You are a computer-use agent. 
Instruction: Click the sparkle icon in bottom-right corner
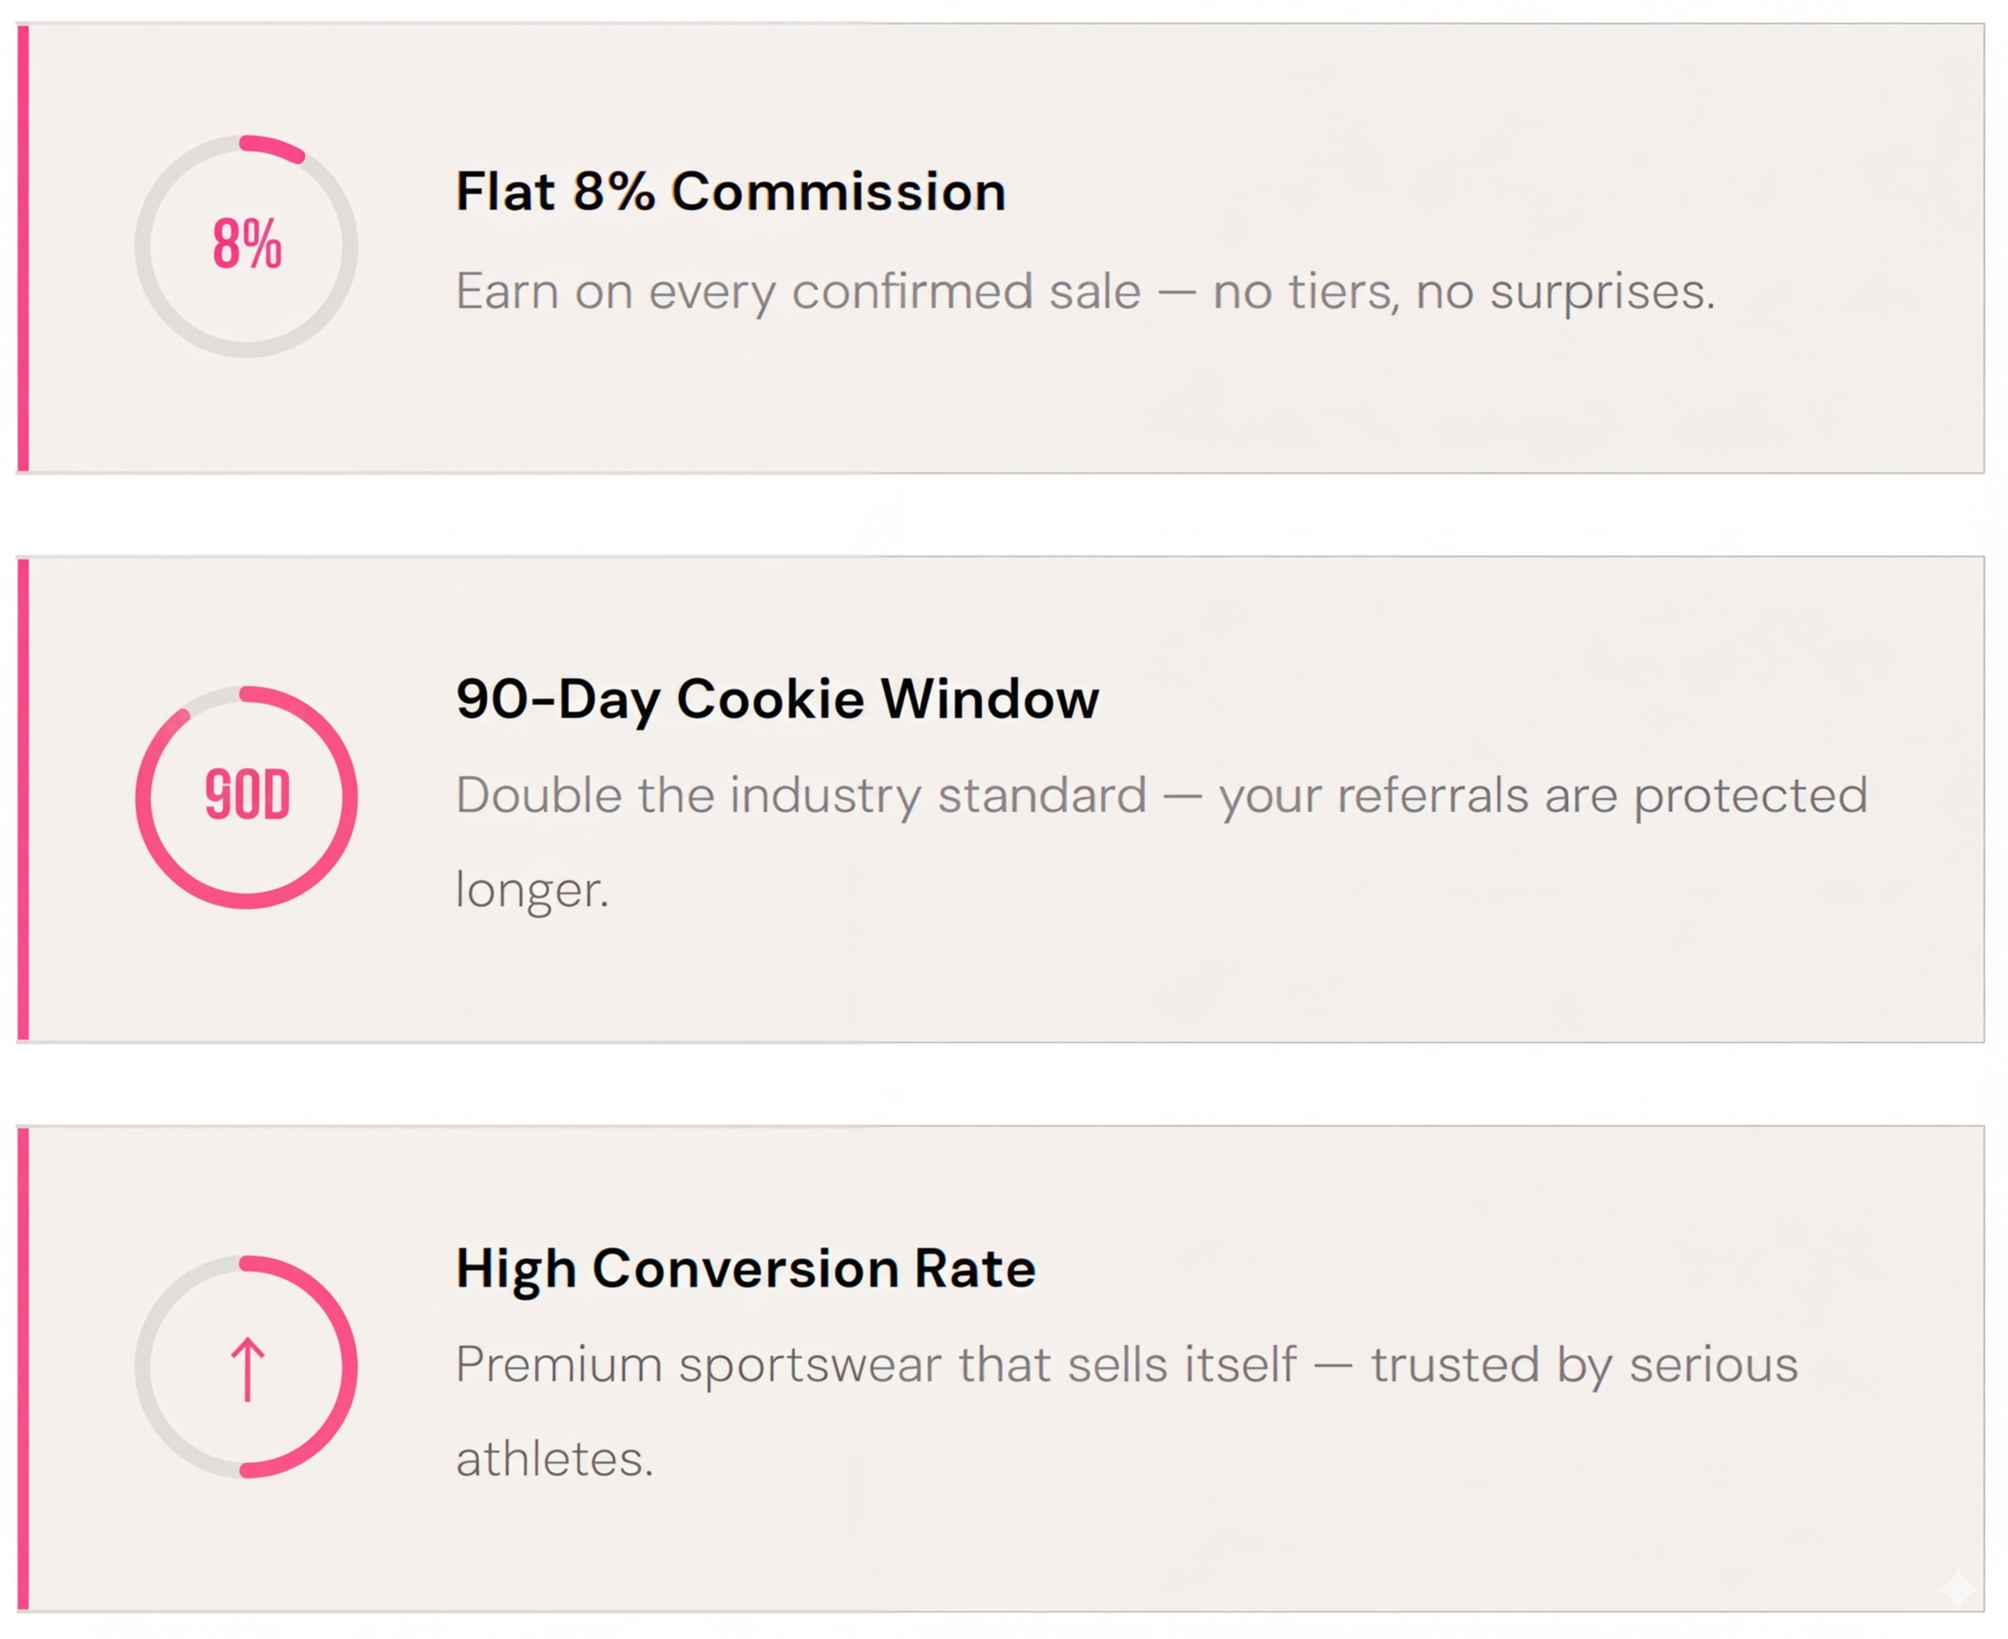1958,1589
